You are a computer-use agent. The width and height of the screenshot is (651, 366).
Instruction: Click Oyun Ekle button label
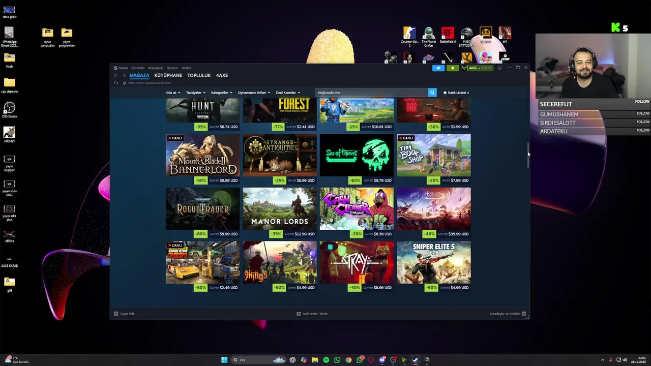(x=127, y=314)
